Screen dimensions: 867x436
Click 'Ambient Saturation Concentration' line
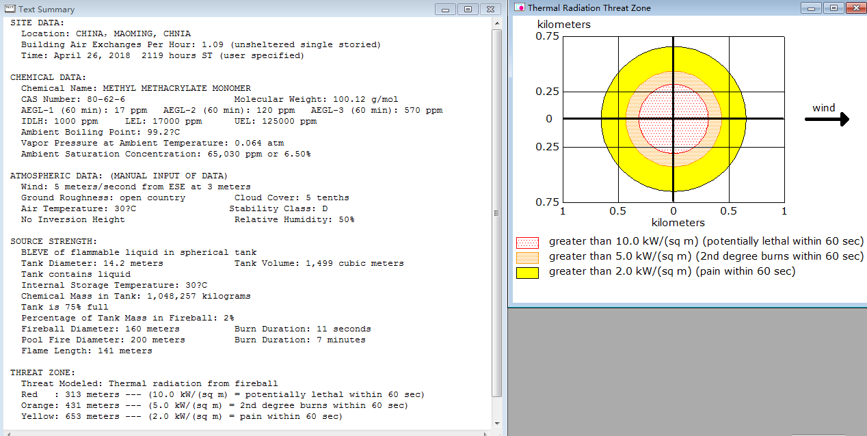click(x=166, y=154)
